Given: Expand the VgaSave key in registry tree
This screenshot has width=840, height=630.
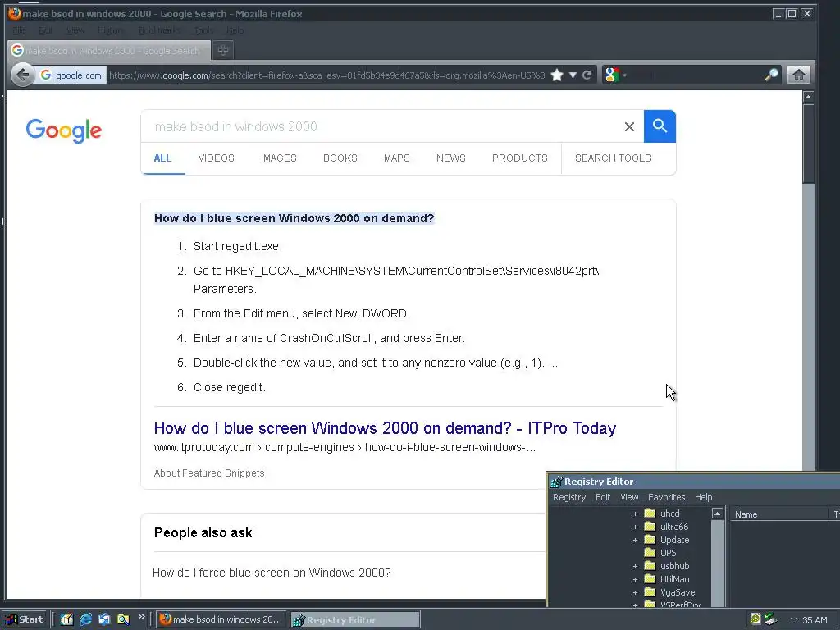Looking at the screenshot, I should pyautogui.click(x=635, y=592).
